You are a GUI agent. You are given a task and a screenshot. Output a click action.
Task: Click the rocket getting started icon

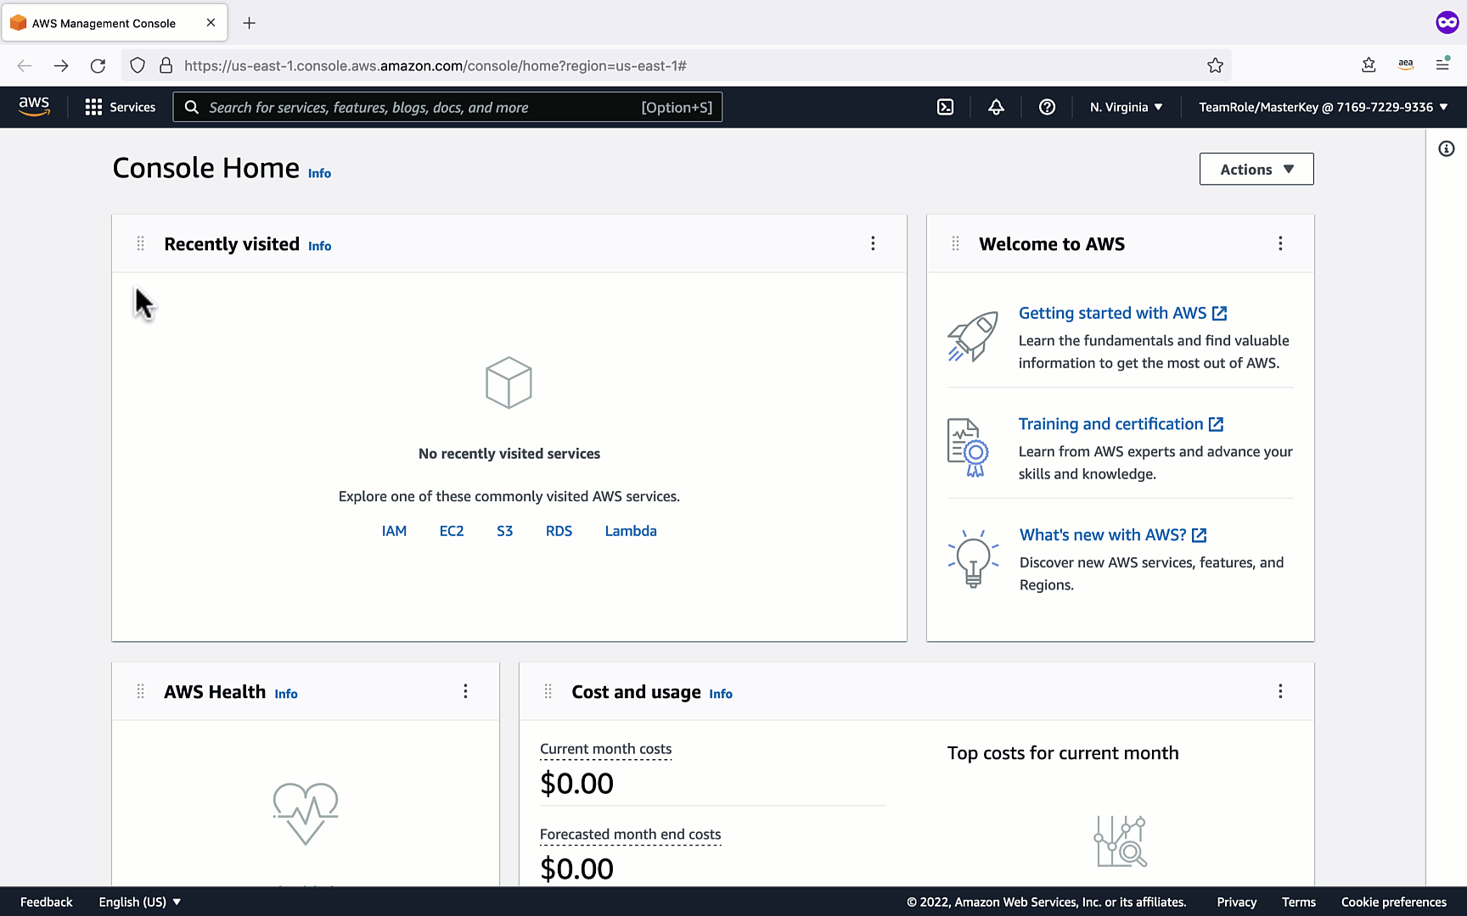973,337
